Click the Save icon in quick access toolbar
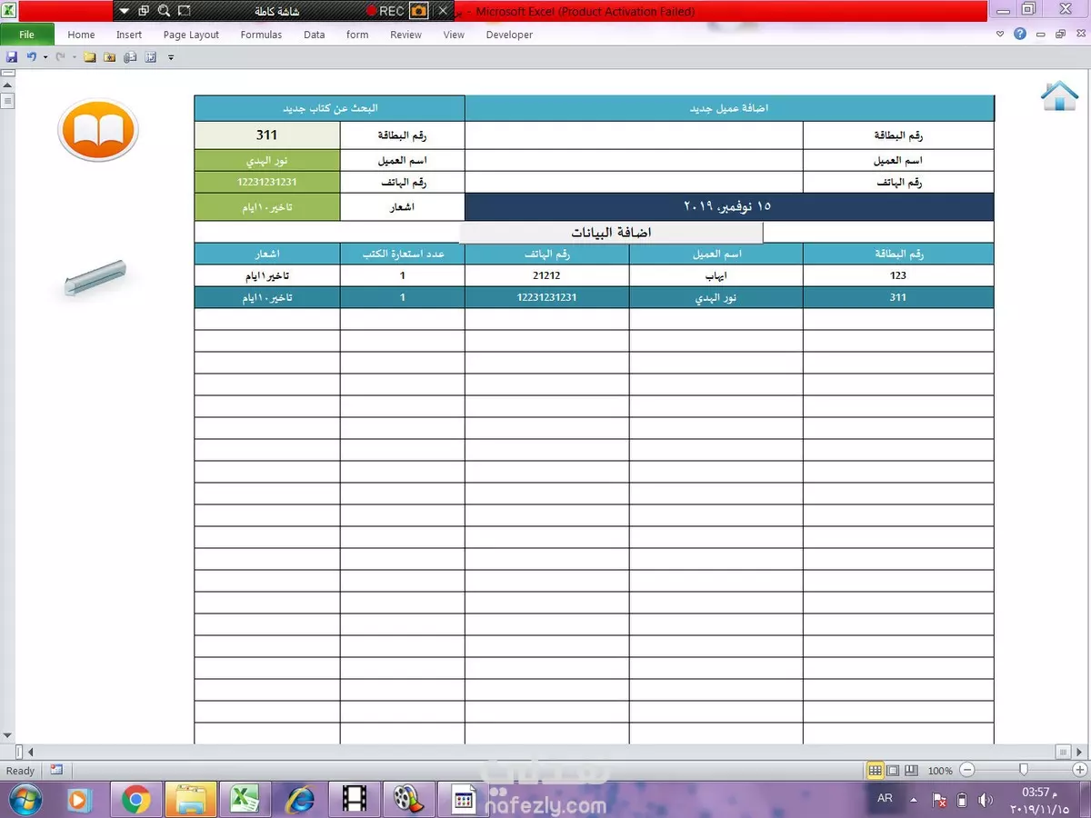This screenshot has height=818, width=1091. [12, 56]
